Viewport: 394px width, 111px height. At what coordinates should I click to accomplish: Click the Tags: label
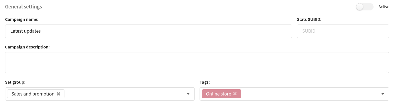point(205,82)
